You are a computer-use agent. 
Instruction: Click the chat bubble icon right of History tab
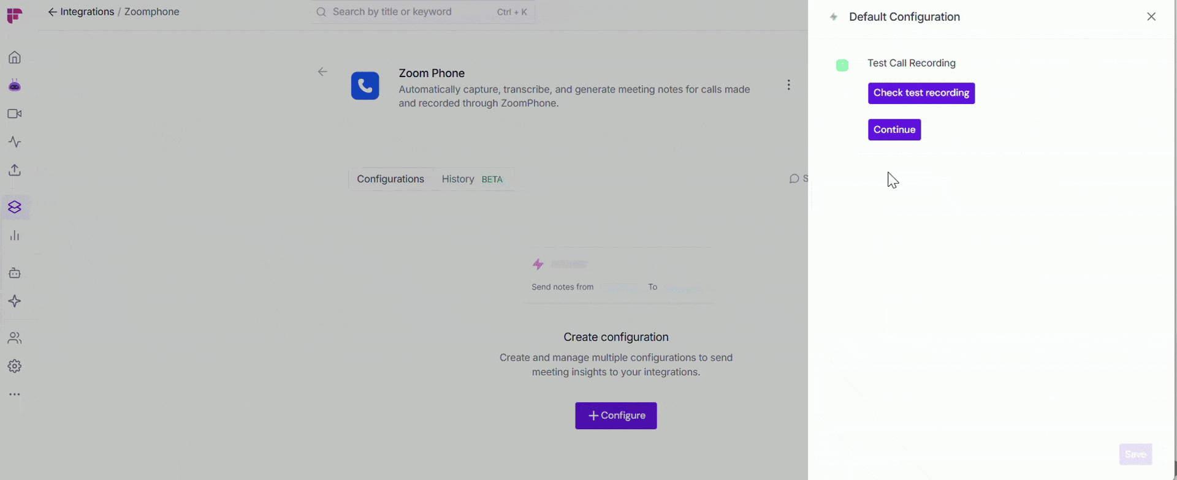(x=794, y=179)
